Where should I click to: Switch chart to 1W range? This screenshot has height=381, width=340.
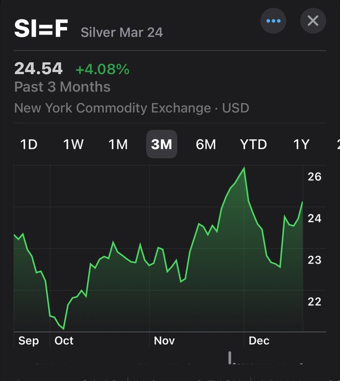pyautogui.click(x=73, y=145)
